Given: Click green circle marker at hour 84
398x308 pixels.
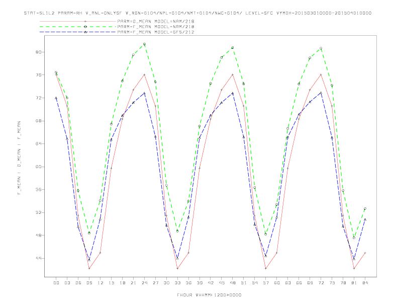Looking at the screenshot, I should click(365, 209).
